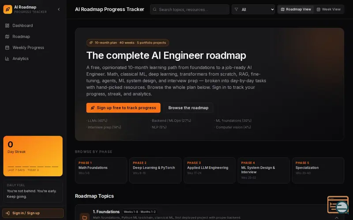This screenshot has height=220, width=353.
Task: Focus the search topics input field
Action: coord(190,9)
